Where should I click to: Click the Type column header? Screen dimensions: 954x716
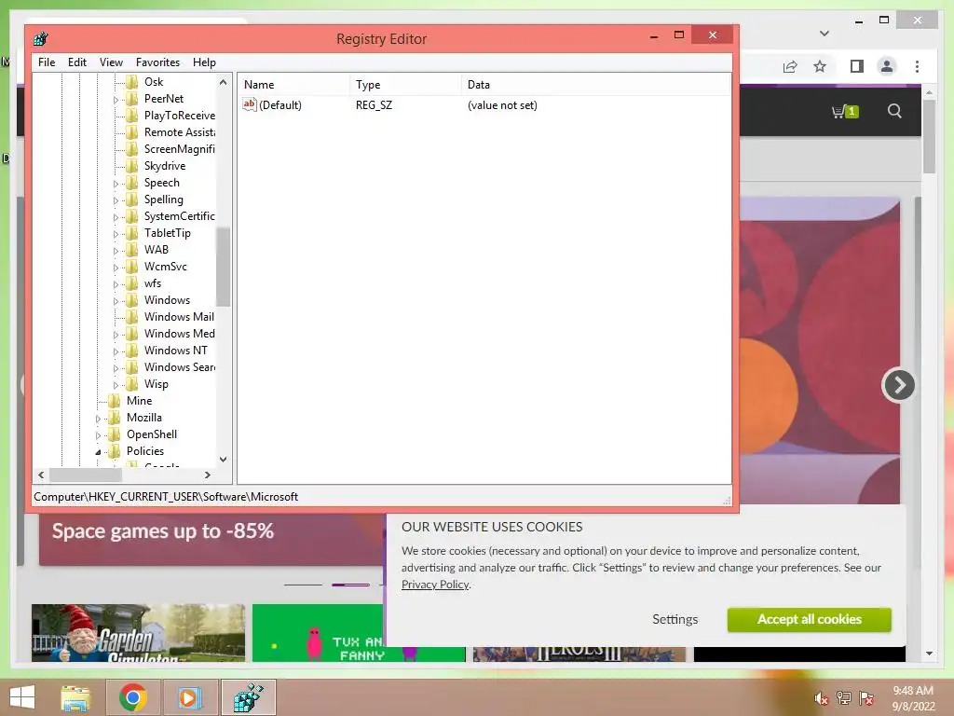point(406,85)
